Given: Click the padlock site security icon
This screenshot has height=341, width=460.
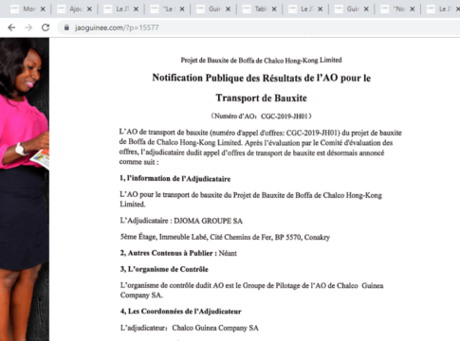Looking at the screenshot, I should click(x=66, y=27).
